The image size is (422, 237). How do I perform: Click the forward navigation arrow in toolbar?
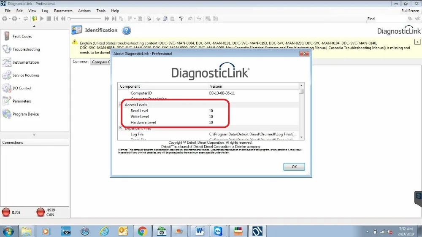click(14, 19)
